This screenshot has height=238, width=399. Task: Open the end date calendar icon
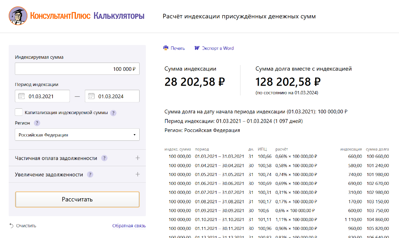[91, 96]
